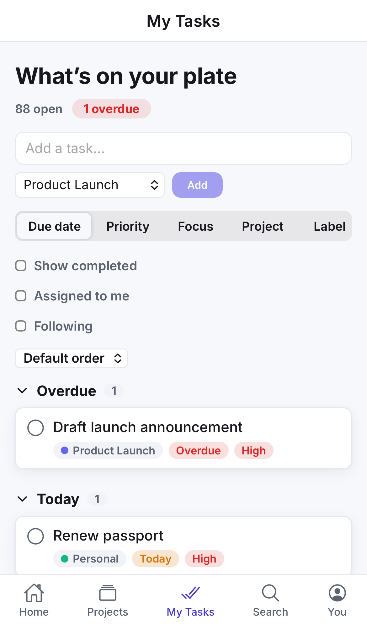Open the You profile icon

pos(337,593)
